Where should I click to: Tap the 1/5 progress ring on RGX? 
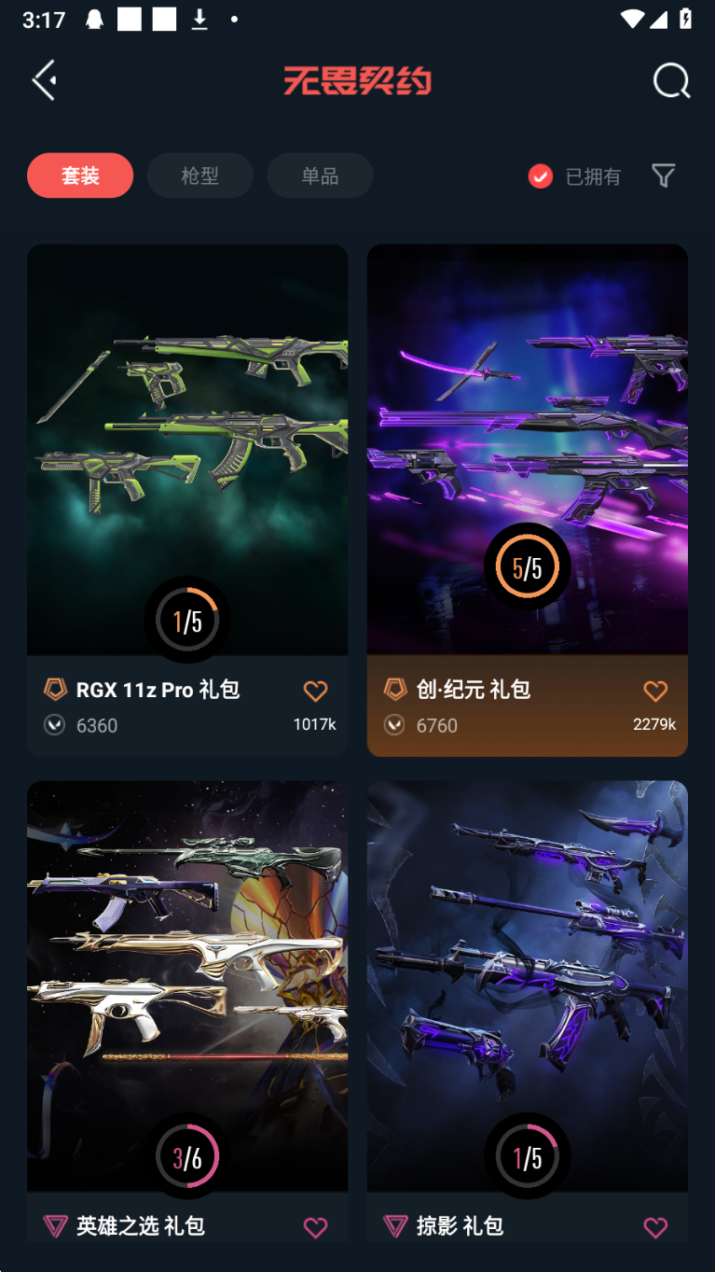187,621
